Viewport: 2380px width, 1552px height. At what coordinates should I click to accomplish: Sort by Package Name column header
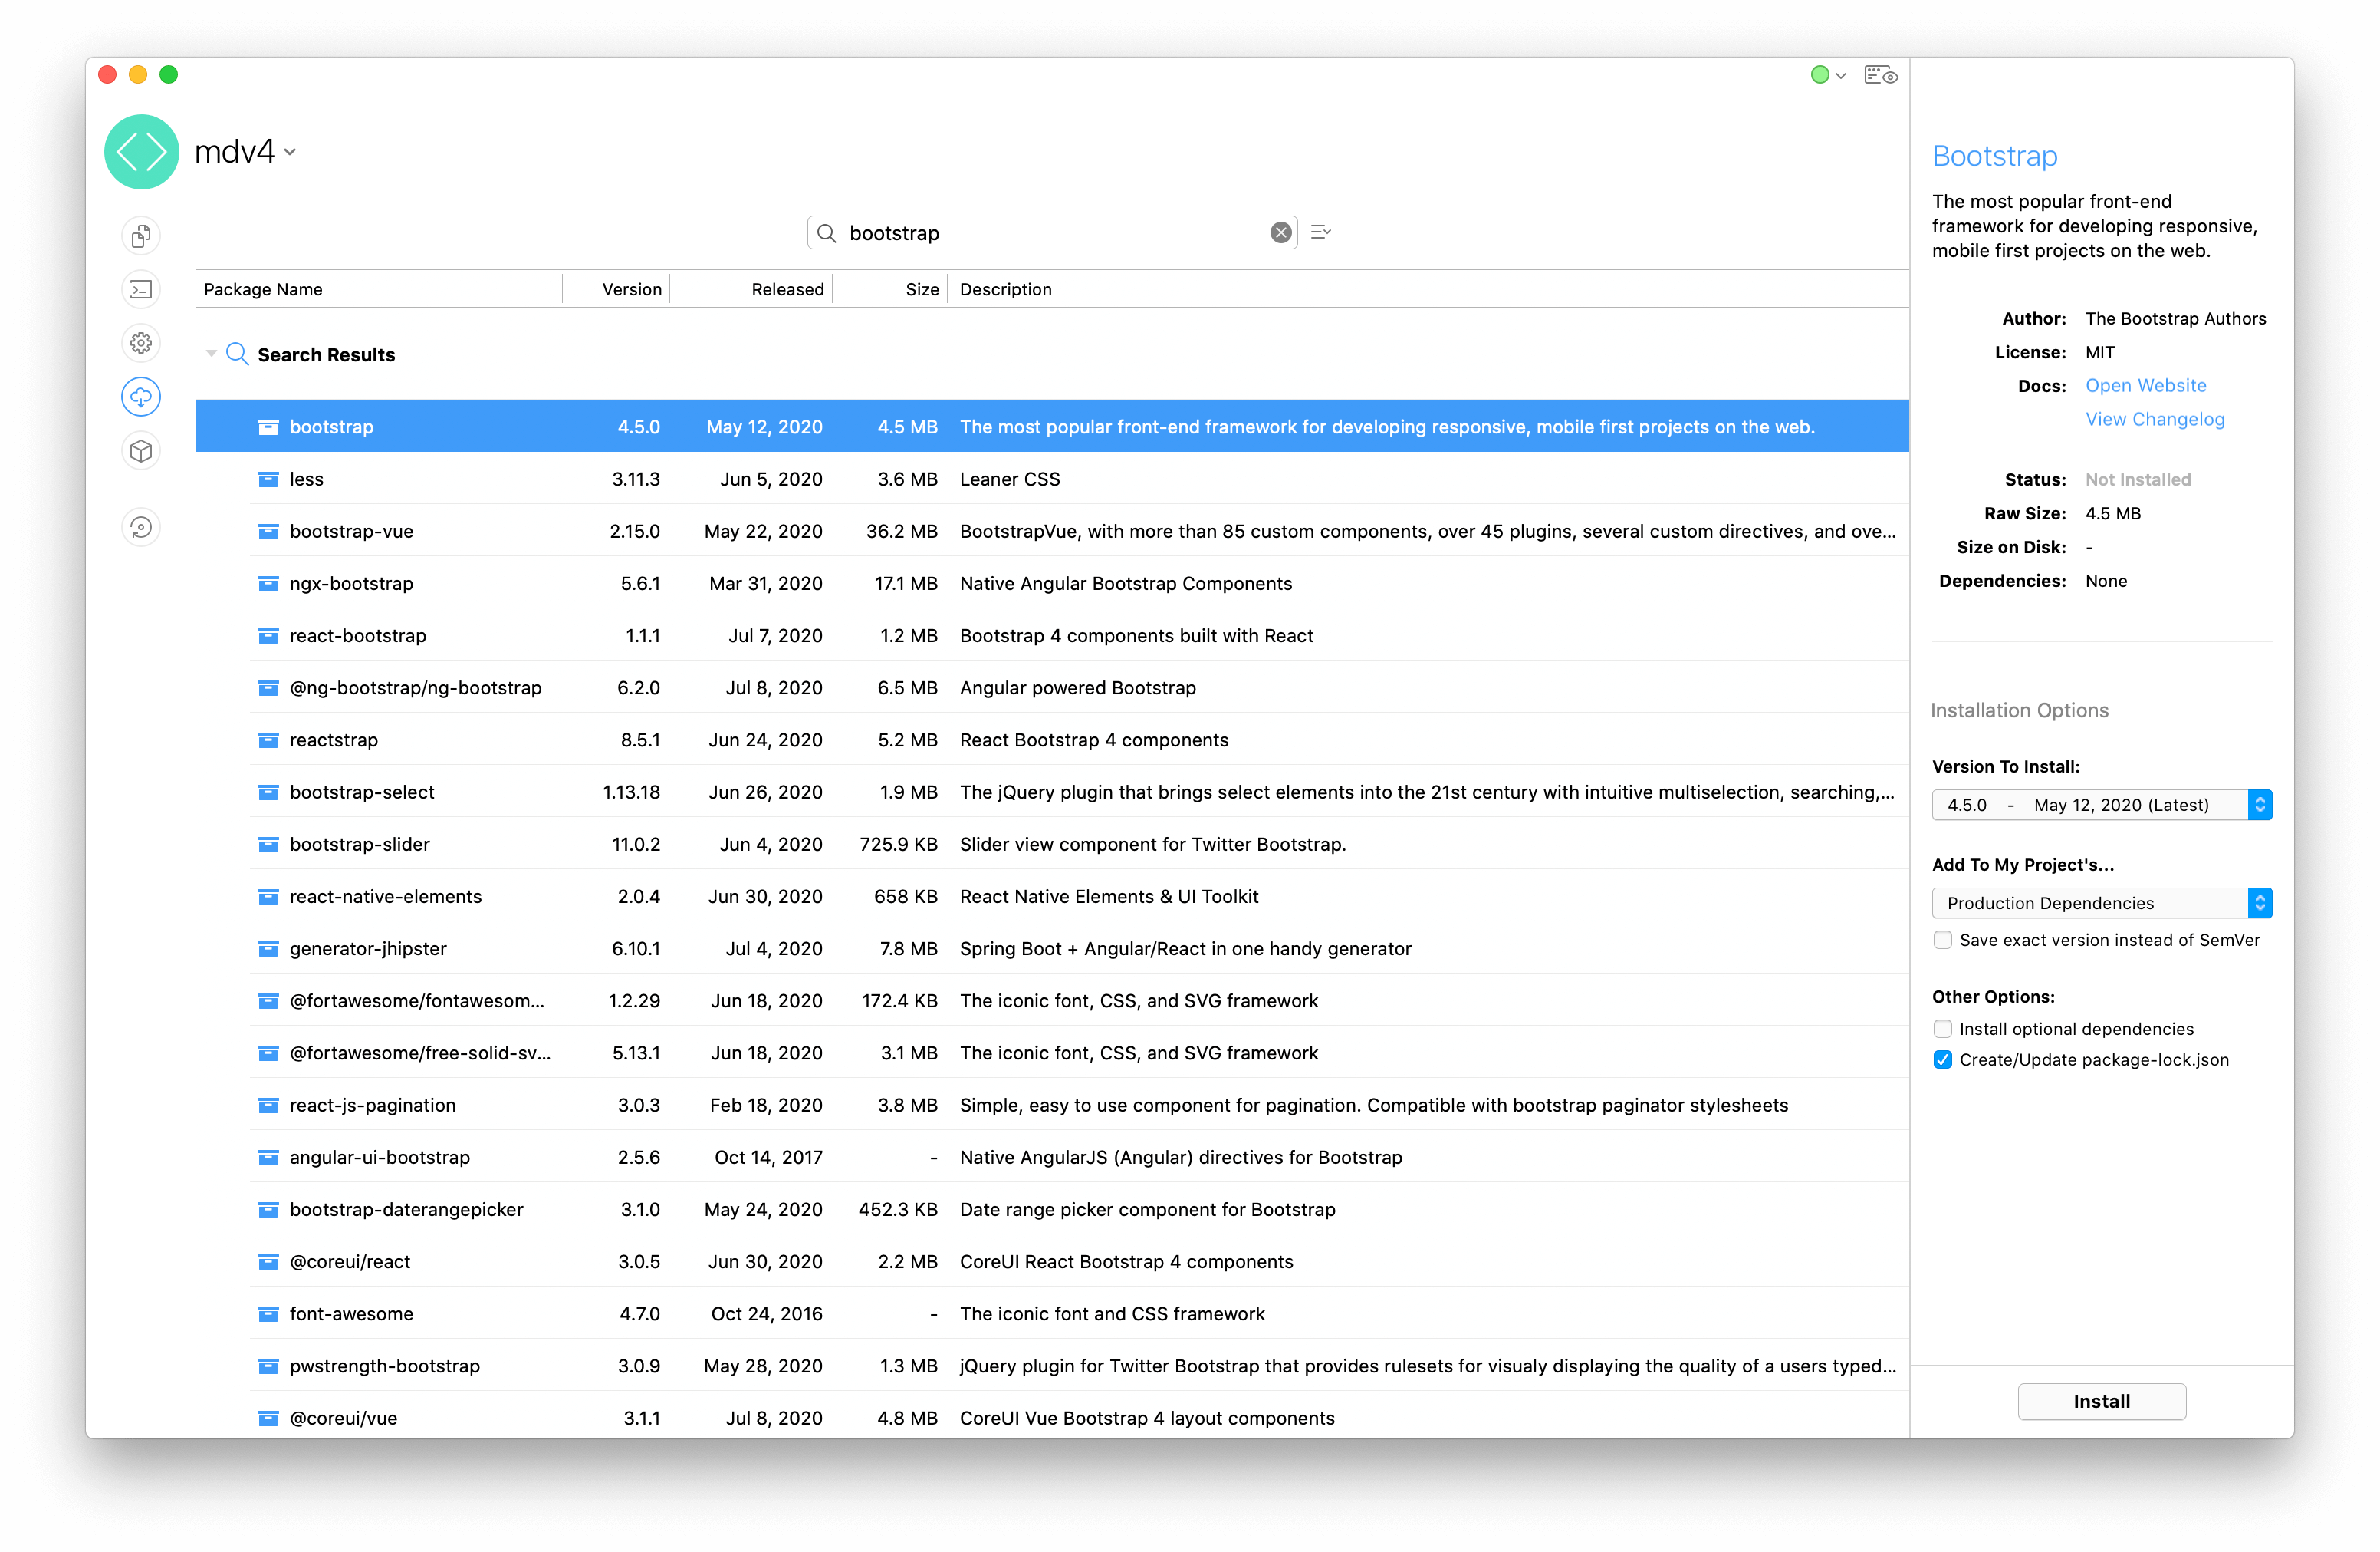pos(379,289)
